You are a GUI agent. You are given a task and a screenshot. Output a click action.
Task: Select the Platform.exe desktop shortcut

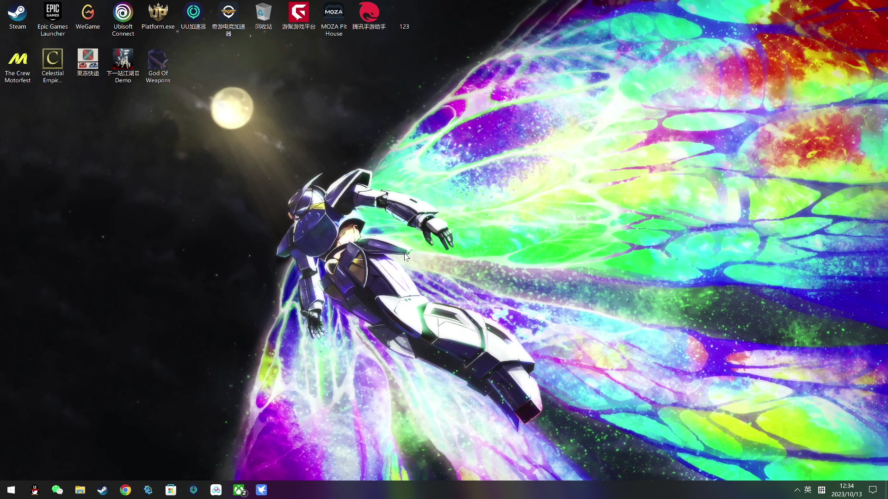pos(158,16)
